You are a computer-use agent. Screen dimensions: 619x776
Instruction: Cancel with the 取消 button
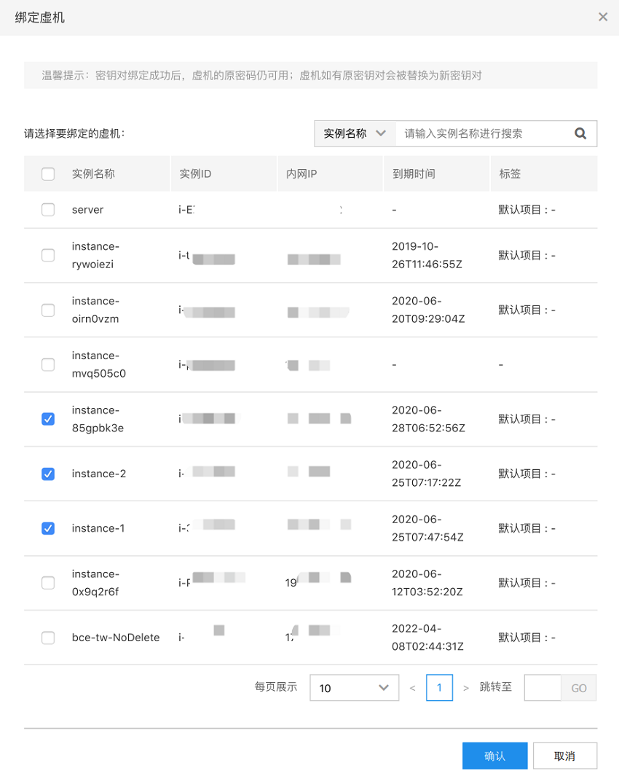click(564, 756)
